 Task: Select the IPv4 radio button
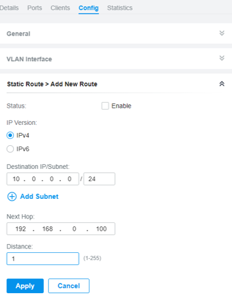(10, 135)
